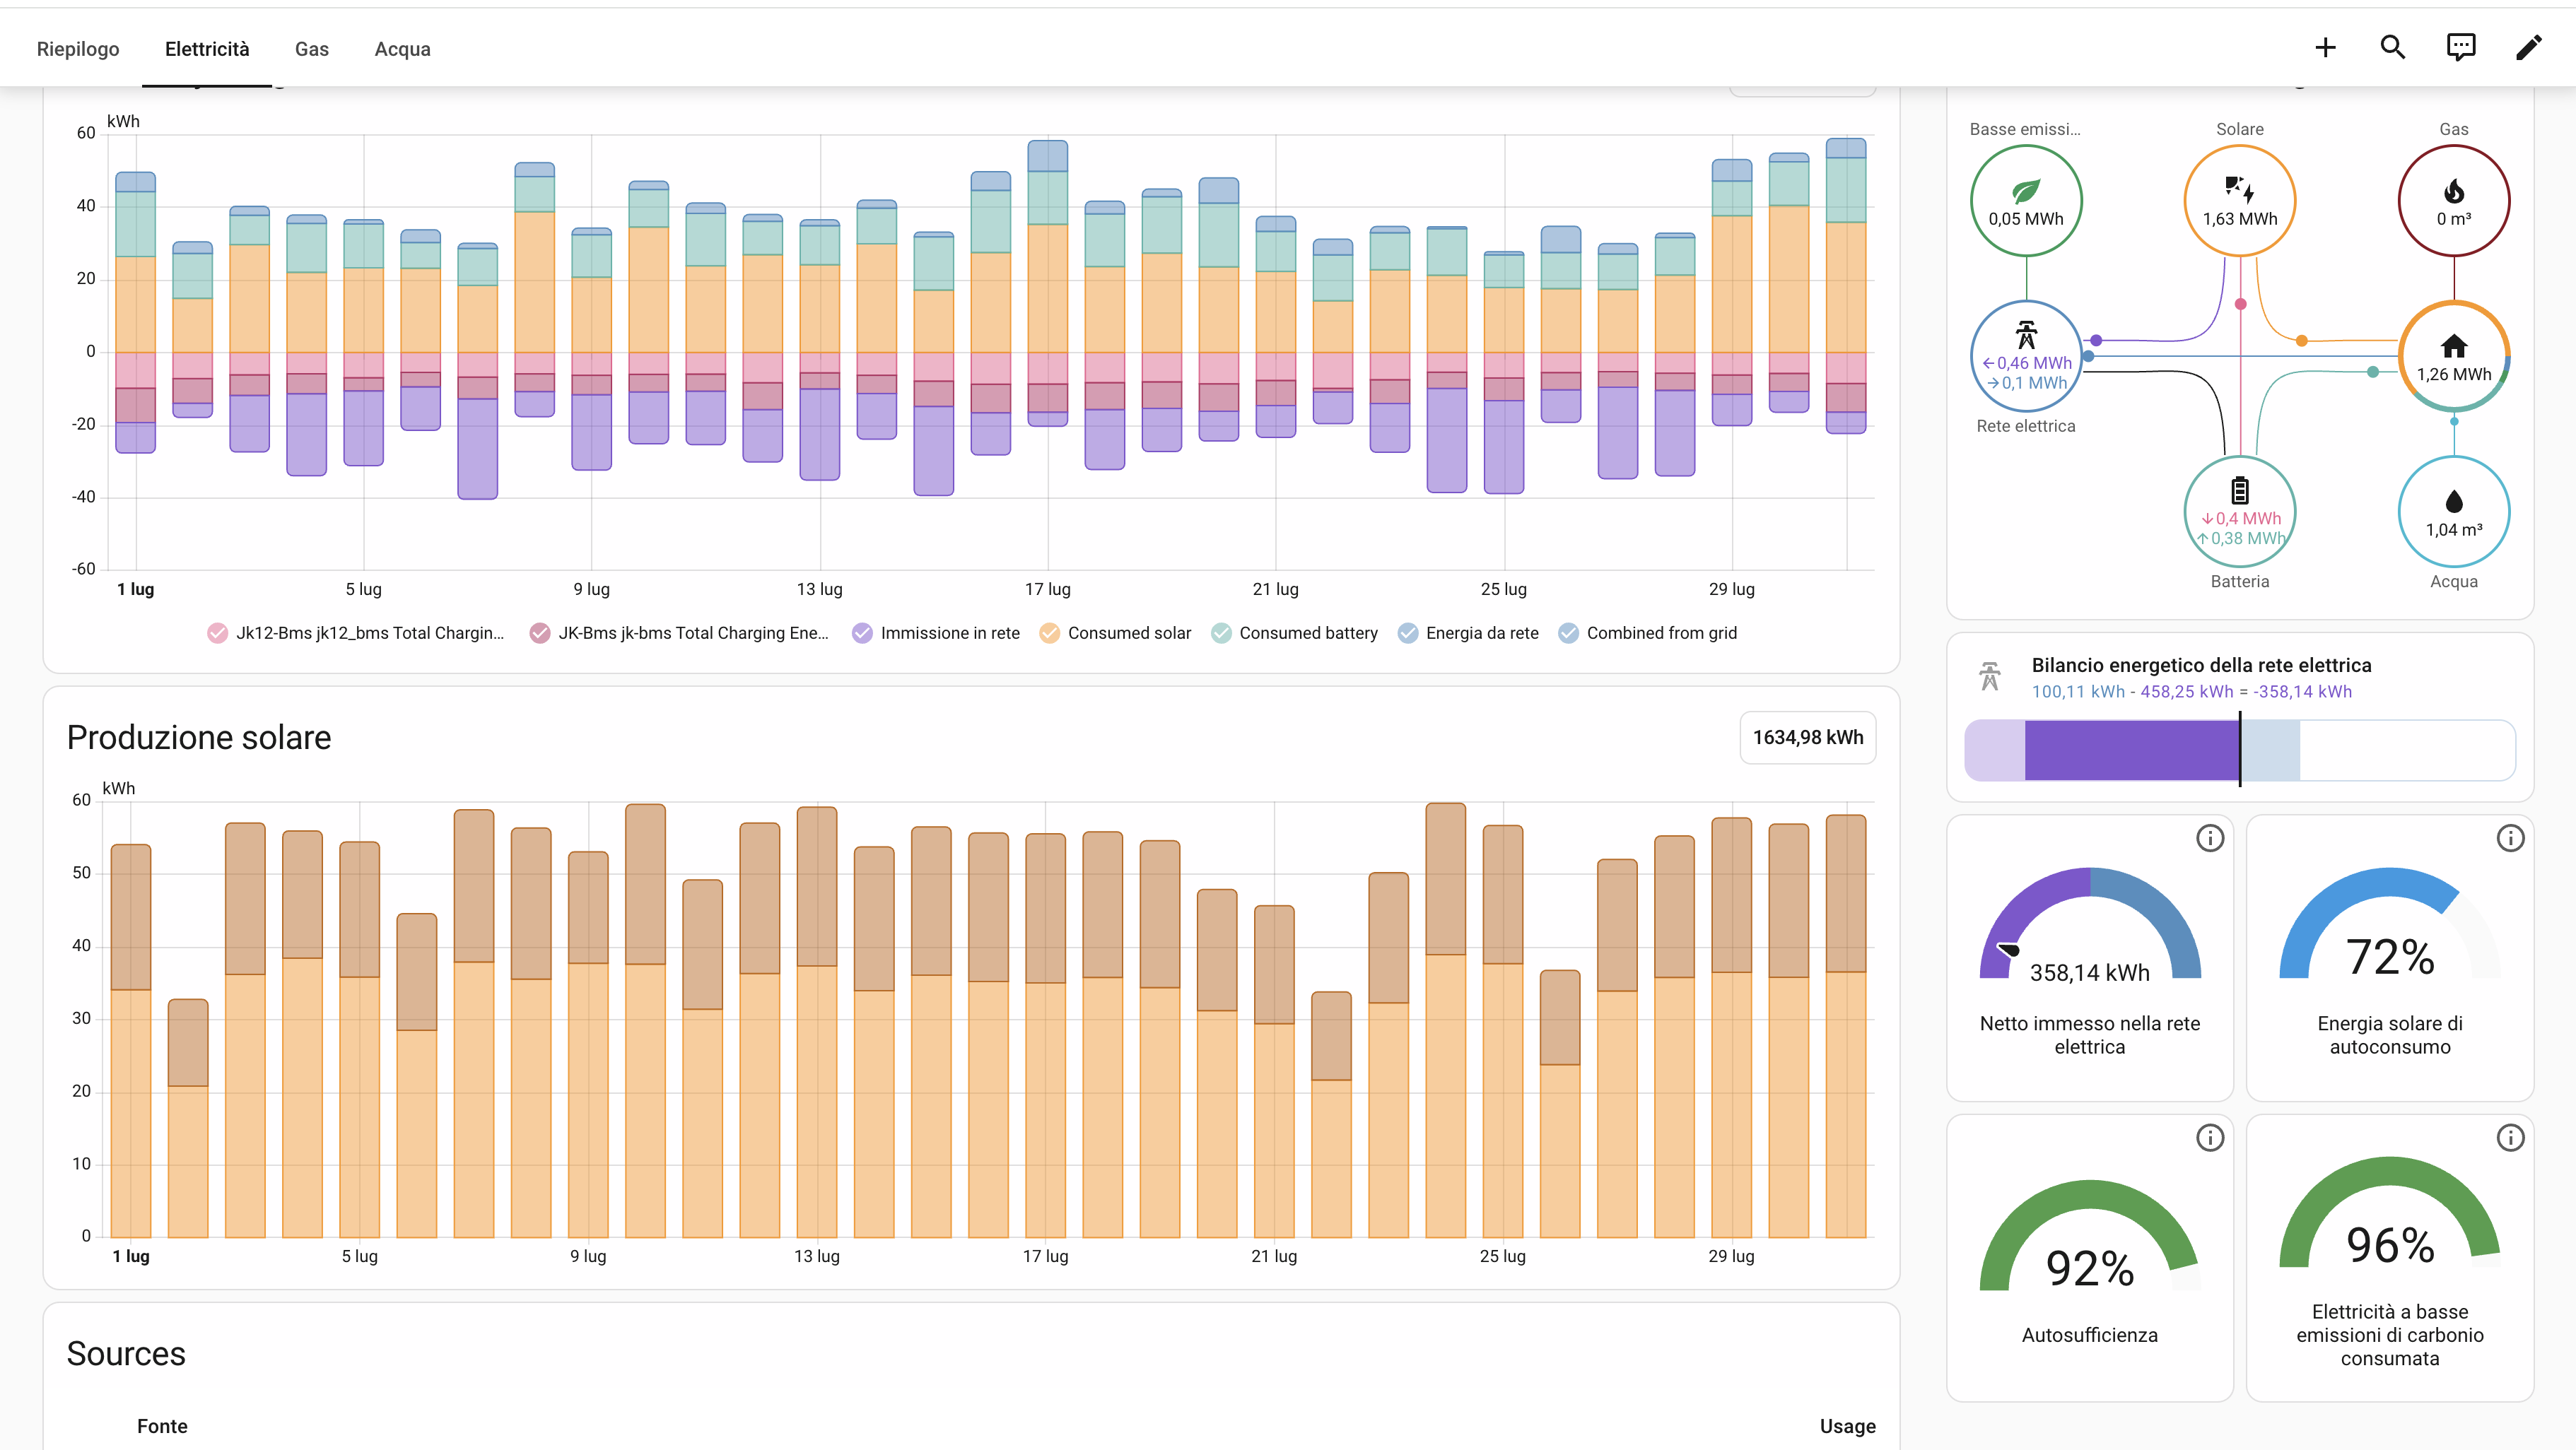
Task: Click the pencil edit dashboard icon
Action: (x=2528, y=47)
